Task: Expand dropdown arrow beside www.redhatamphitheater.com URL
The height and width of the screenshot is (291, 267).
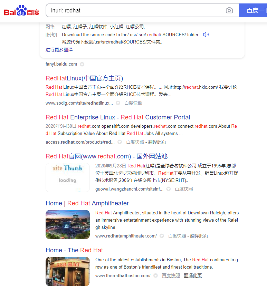Action: [162, 236]
